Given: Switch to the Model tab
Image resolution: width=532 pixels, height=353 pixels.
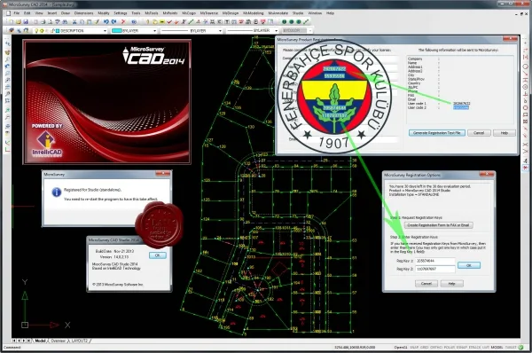Looking at the screenshot, I should pos(41,341).
